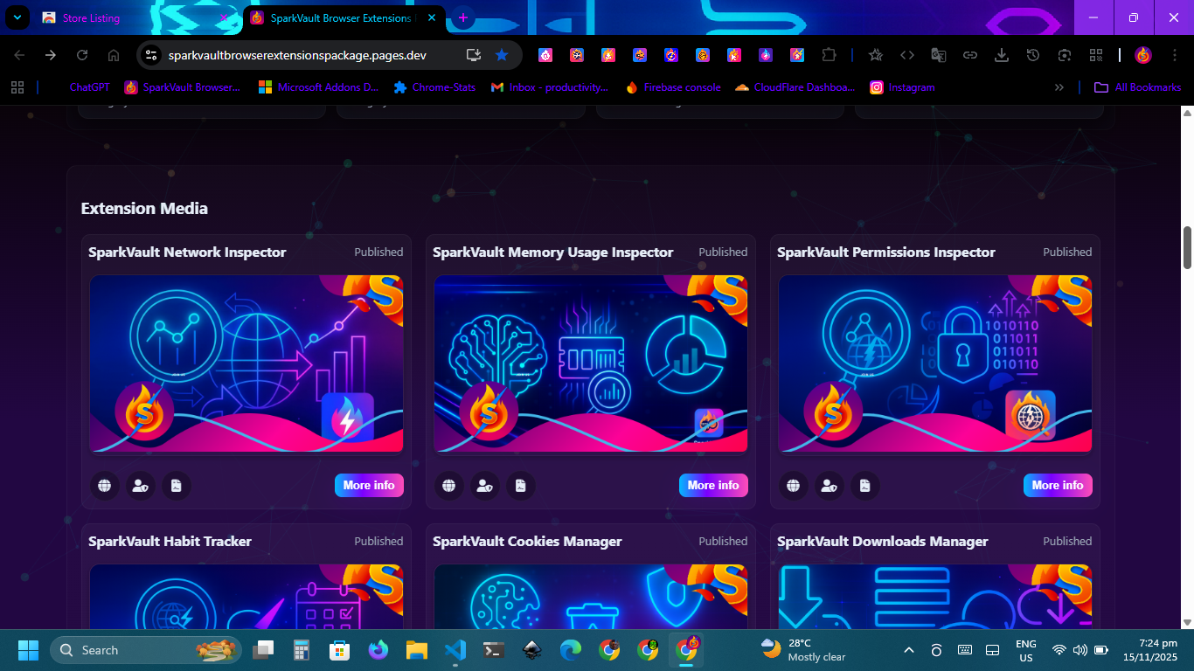Click the Downloads icon in Chrome toolbar

pos(1002,55)
